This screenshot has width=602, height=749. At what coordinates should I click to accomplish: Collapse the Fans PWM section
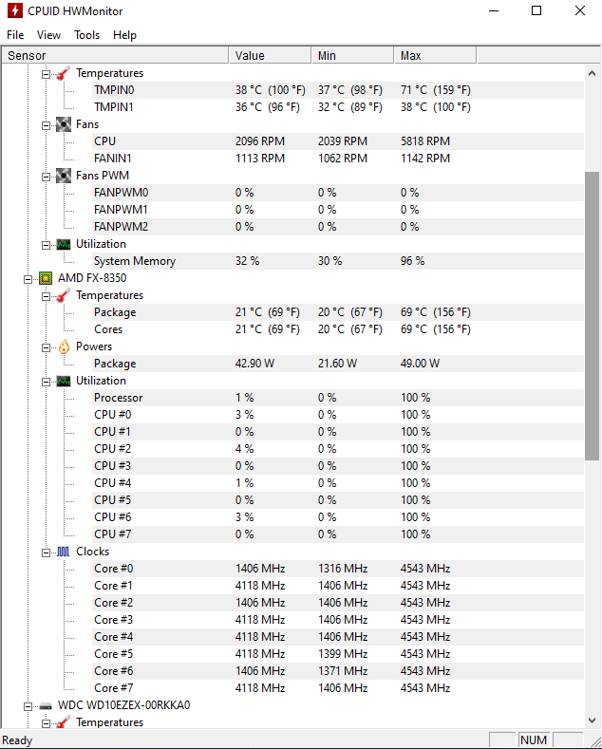click(x=46, y=177)
